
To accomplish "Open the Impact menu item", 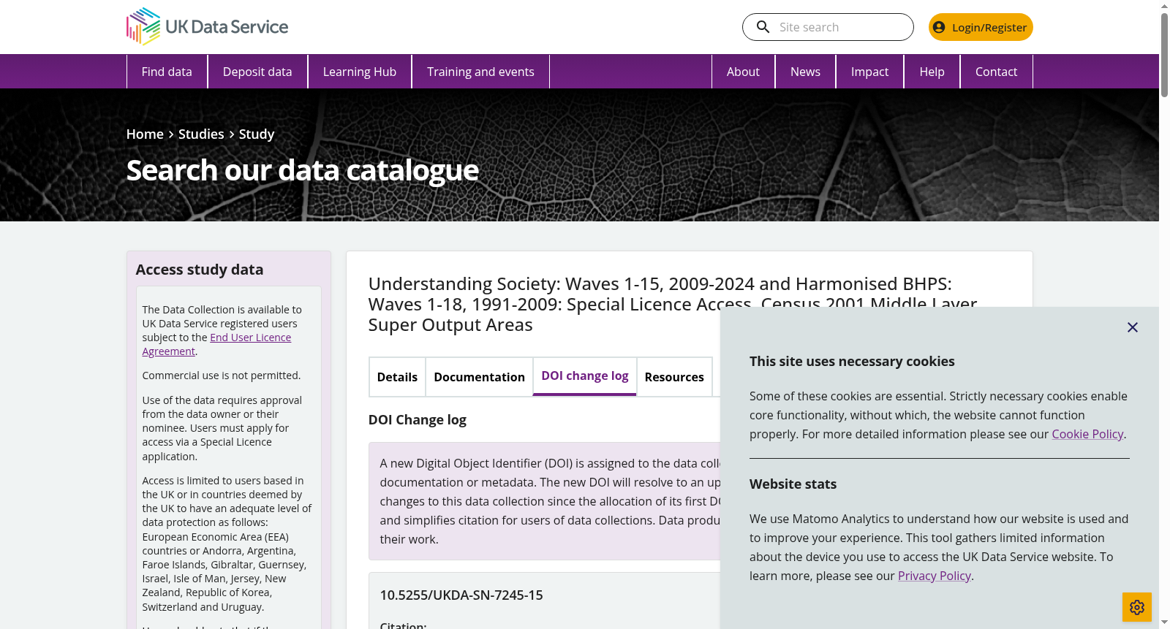I will (x=869, y=72).
